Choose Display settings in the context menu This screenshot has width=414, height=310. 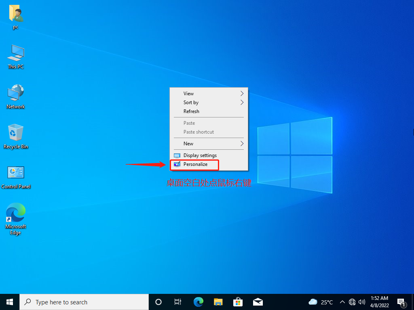click(x=200, y=155)
